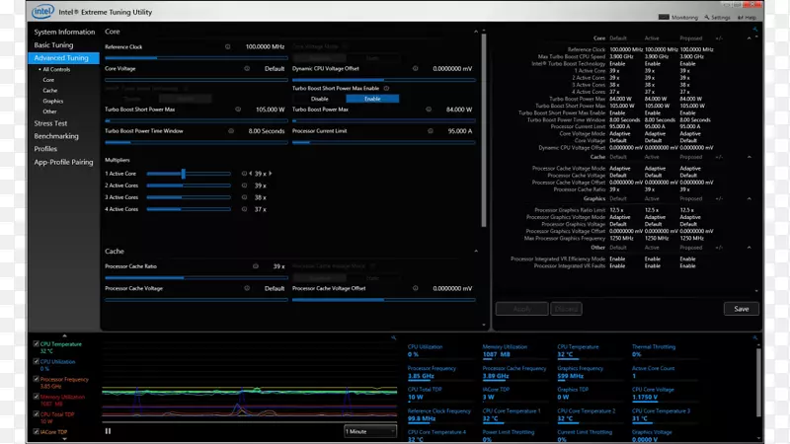The width and height of the screenshot is (790, 444).
Task: Toggle the CPU Total TDP checkbox
Action: (37, 415)
